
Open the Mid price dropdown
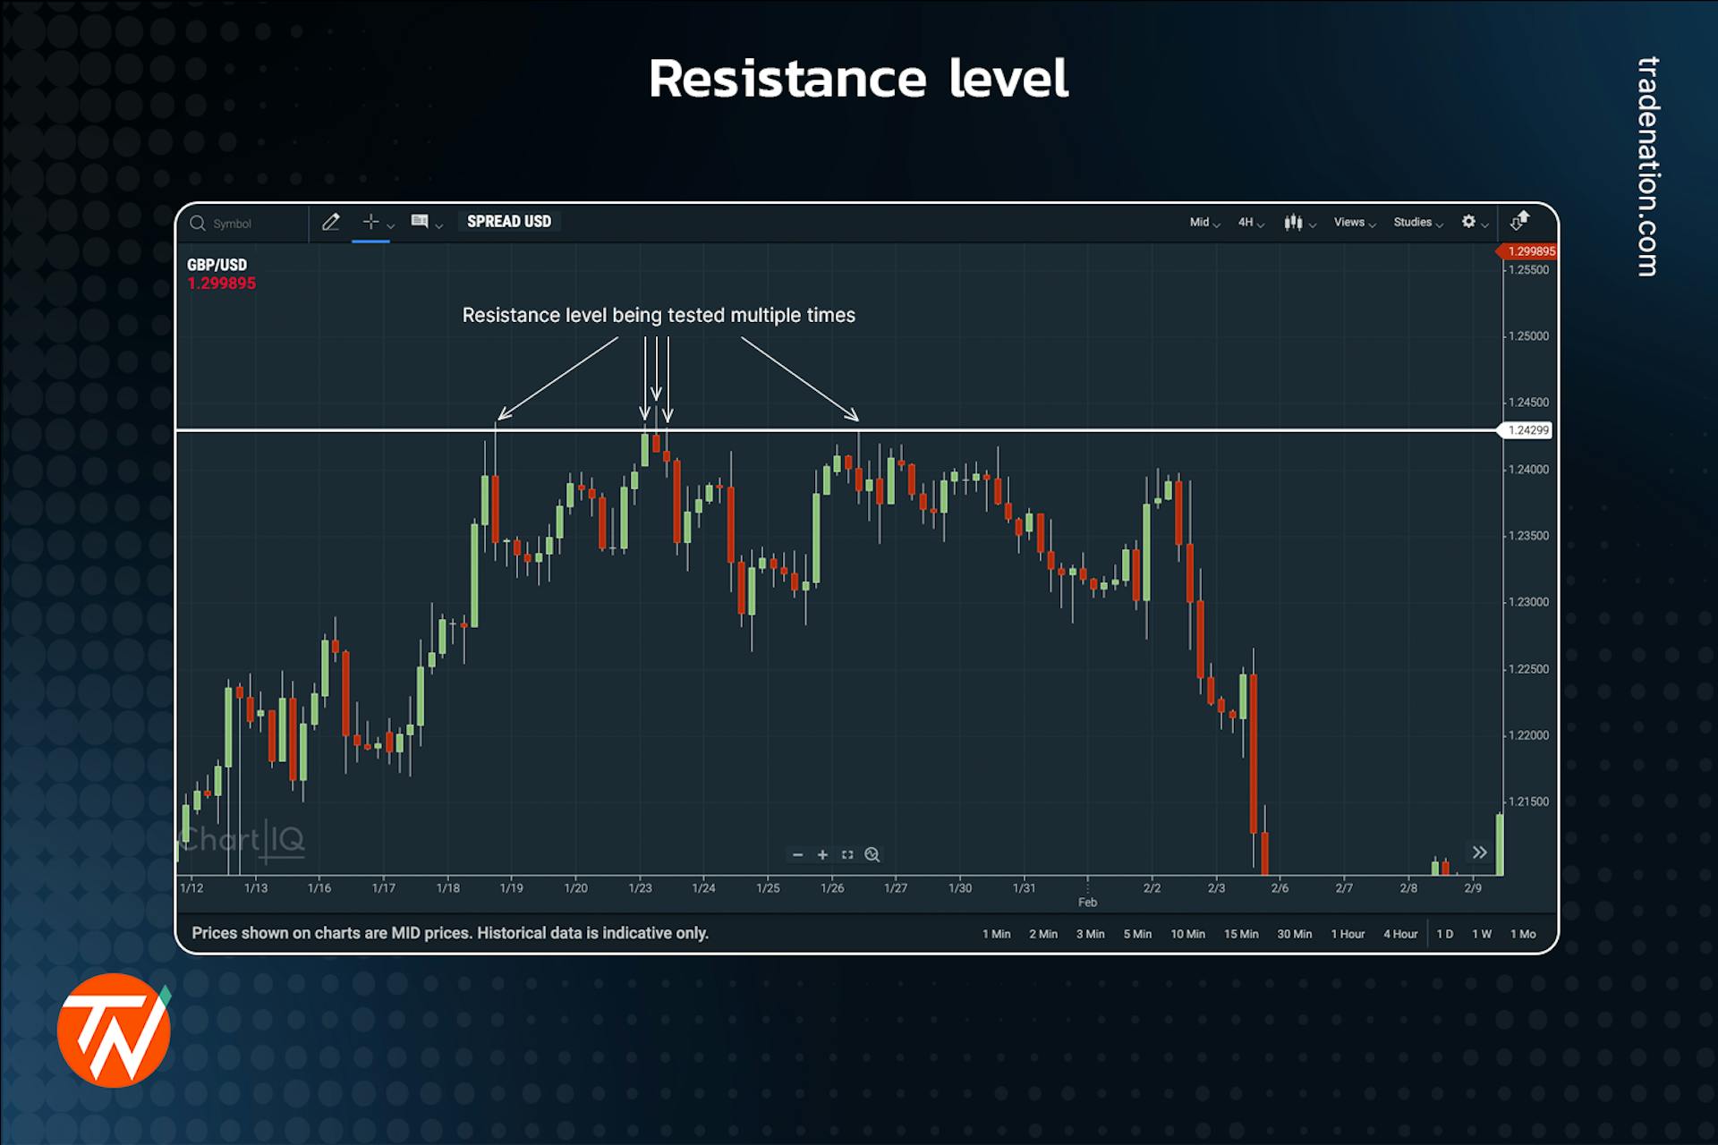tap(1202, 223)
